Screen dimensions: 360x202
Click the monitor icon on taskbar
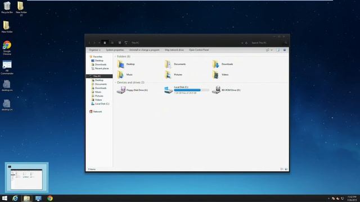point(38,198)
